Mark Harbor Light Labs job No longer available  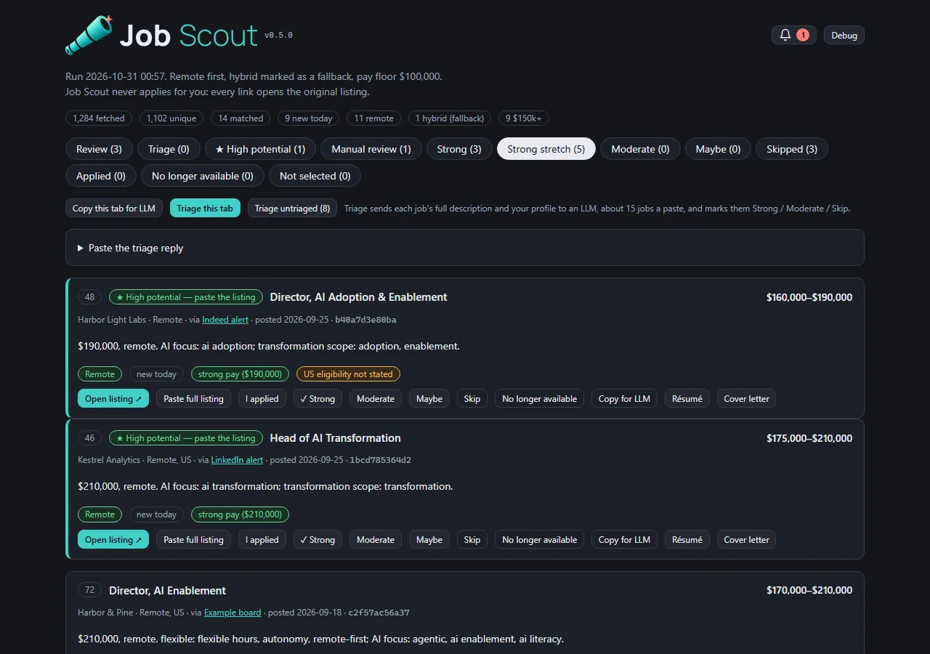pos(539,398)
